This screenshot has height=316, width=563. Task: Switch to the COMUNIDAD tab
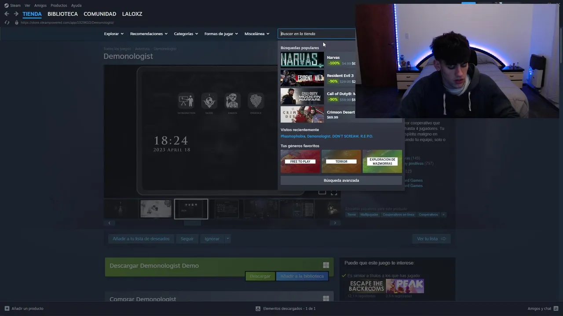point(100,14)
